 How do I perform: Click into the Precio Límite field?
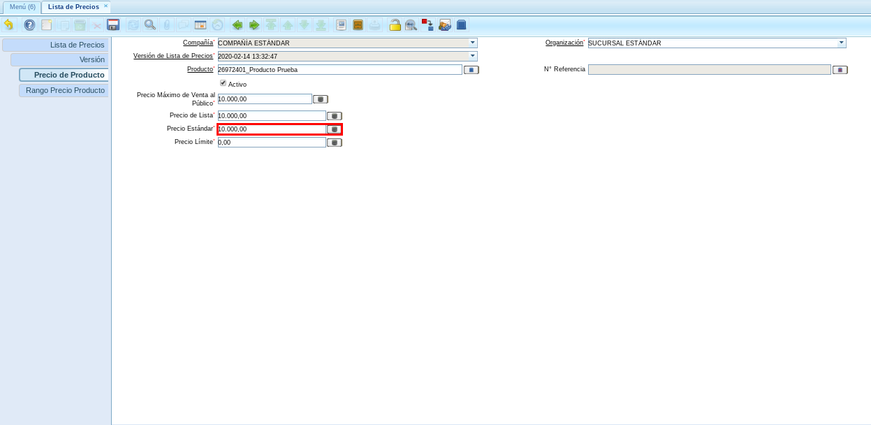272,143
